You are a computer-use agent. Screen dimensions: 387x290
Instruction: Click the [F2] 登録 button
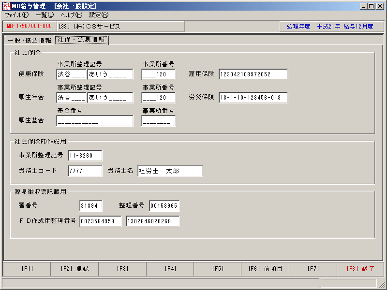(74, 269)
